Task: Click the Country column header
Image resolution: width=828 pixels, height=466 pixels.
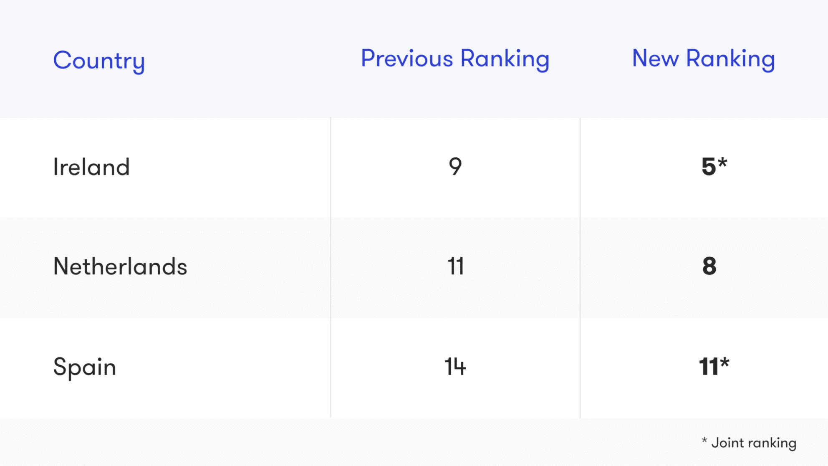Action: [x=99, y=61]
